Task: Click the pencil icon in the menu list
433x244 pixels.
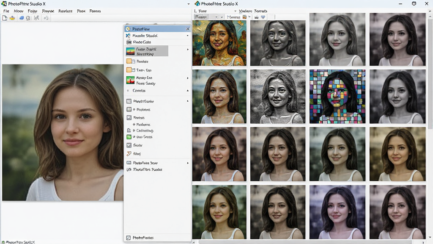Action: (x=129, y=153)
